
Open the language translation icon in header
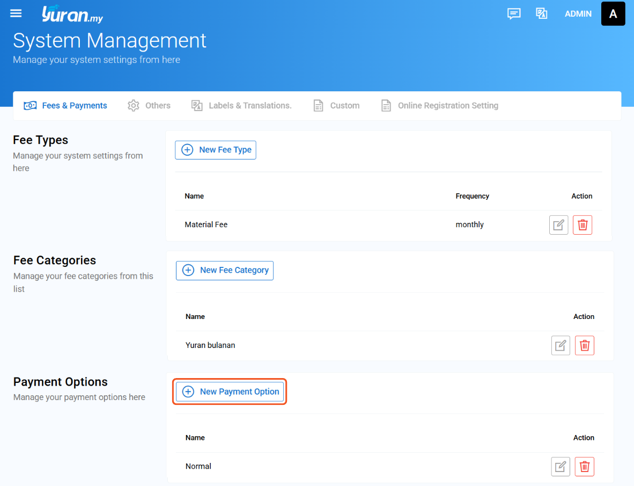tap(541, 13)
